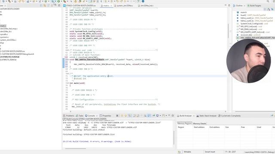Open the Build Targets tab
275x154 pixels.
coord(254,6)
